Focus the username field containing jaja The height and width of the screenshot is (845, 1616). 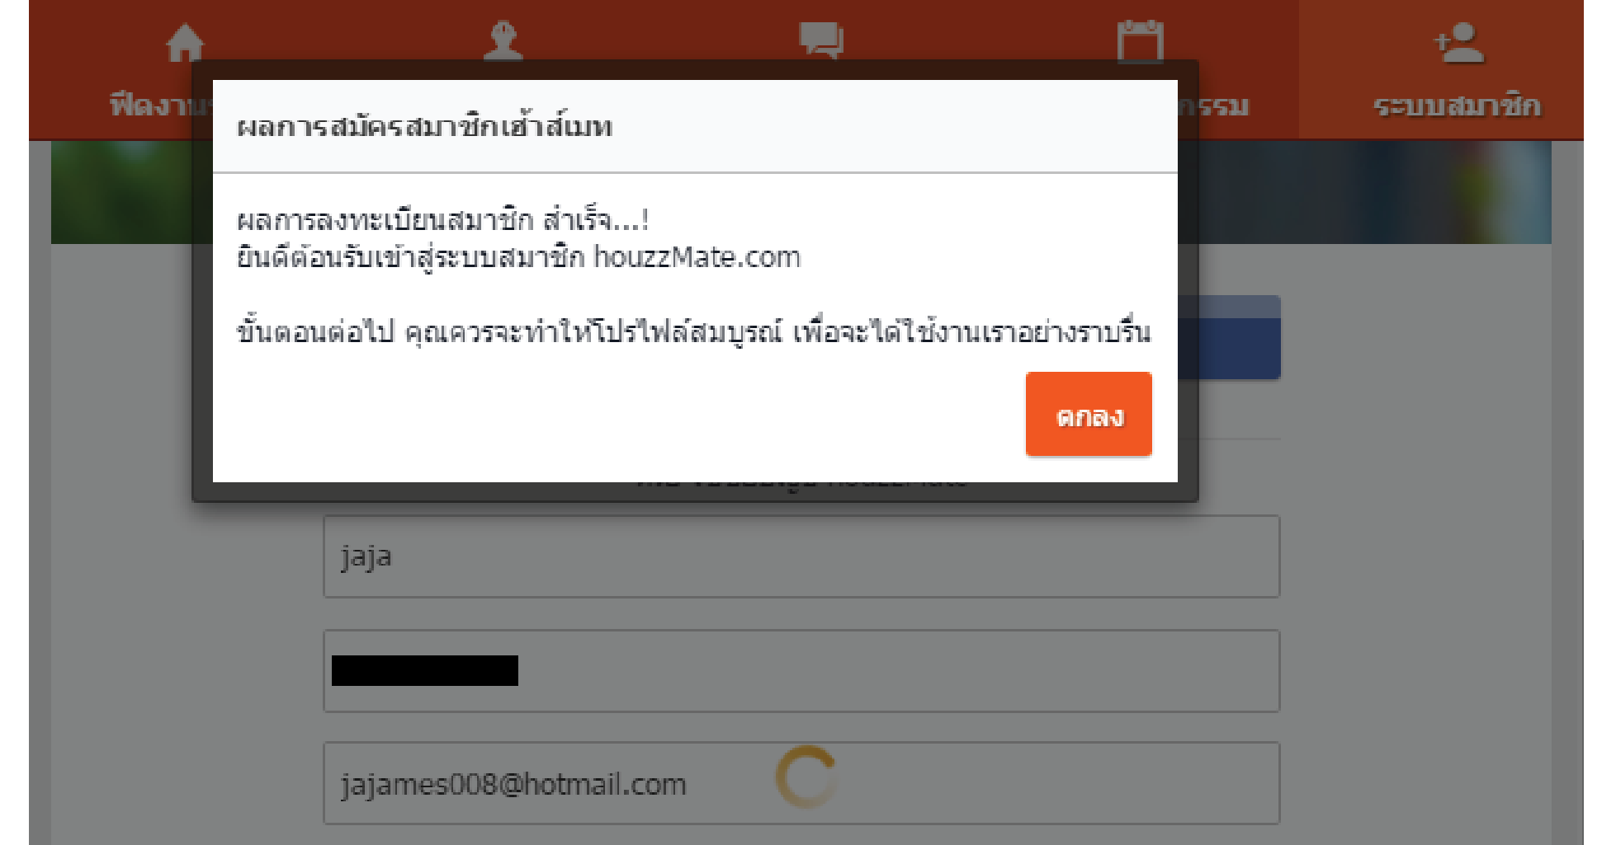tap(801, 556)
